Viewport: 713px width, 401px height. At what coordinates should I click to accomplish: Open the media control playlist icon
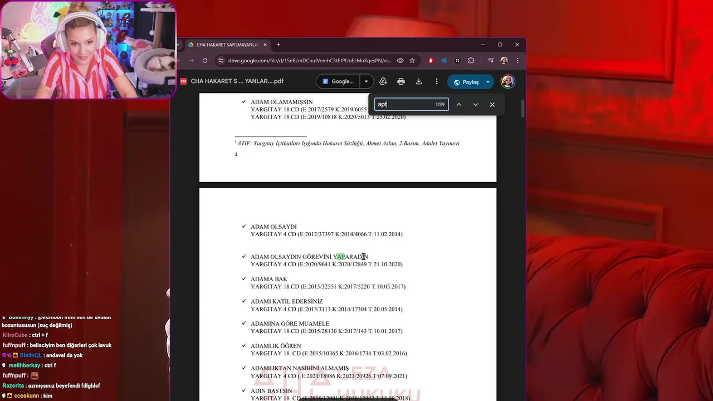(490, 60)
